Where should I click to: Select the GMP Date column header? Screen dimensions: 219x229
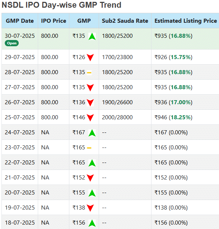click(20, 21)
